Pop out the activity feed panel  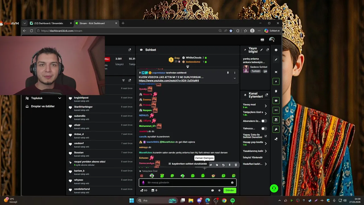click(130, 81)
